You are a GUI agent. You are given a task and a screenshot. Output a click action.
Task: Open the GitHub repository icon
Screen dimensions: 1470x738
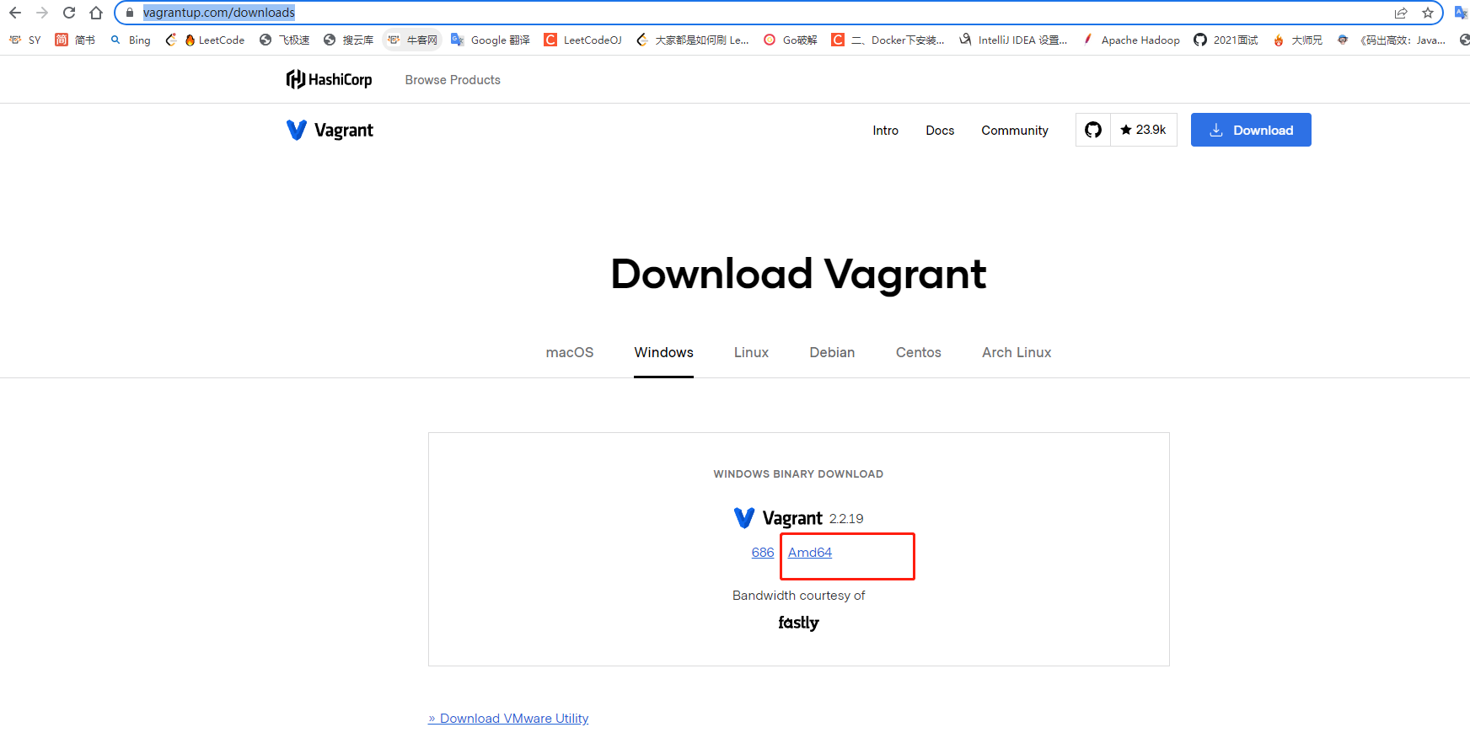(1093, 130)
